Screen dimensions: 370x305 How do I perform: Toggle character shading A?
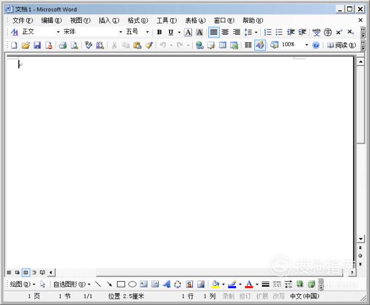point(199,32)
